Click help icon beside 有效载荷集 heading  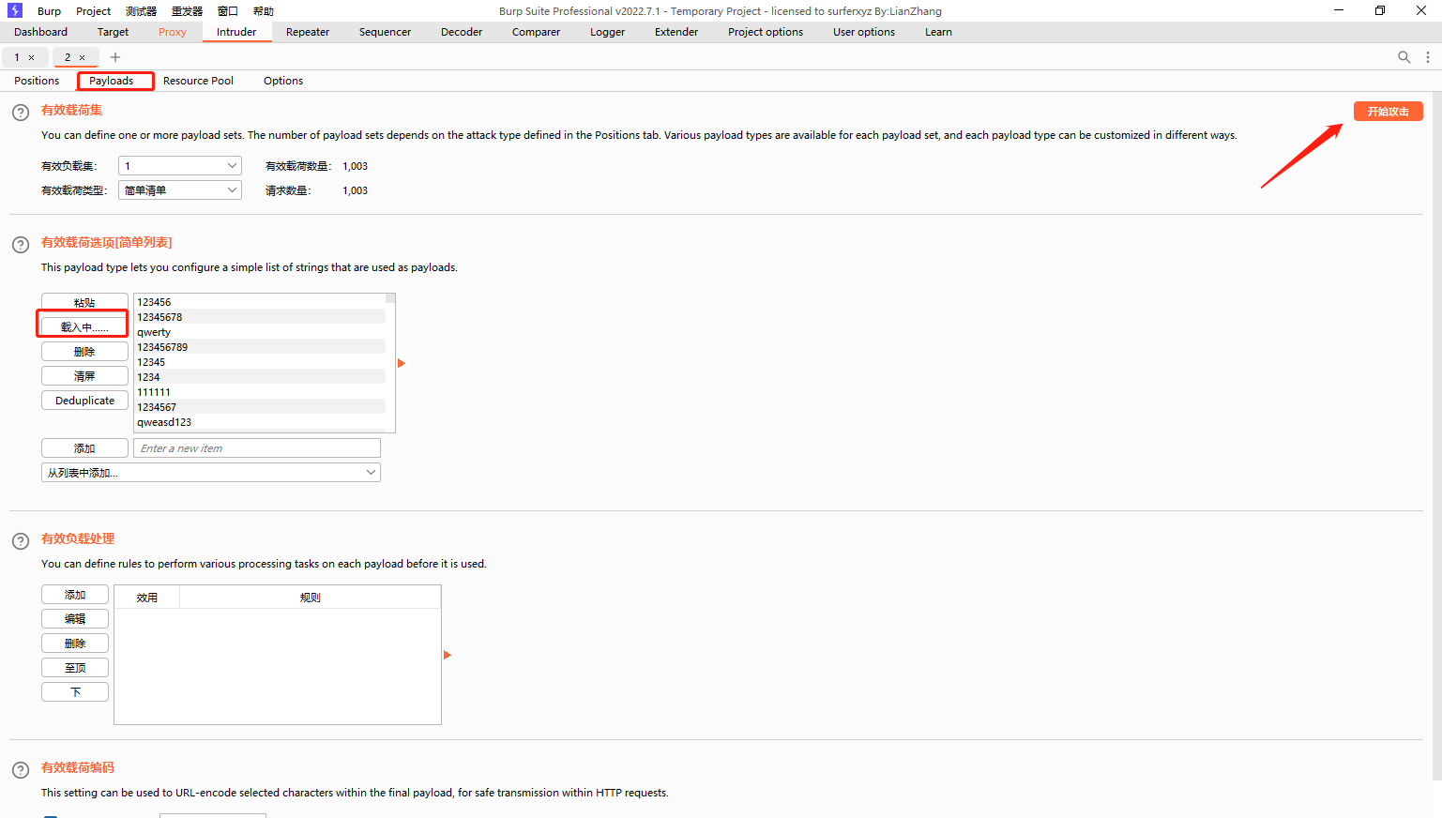coord(21,113)
